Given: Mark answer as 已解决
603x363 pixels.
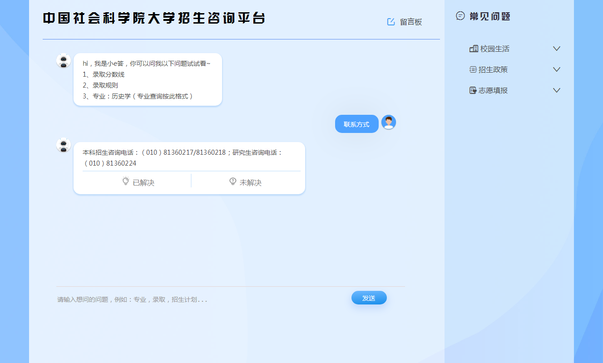Looking at the screenshot, I should coord(138,182).
